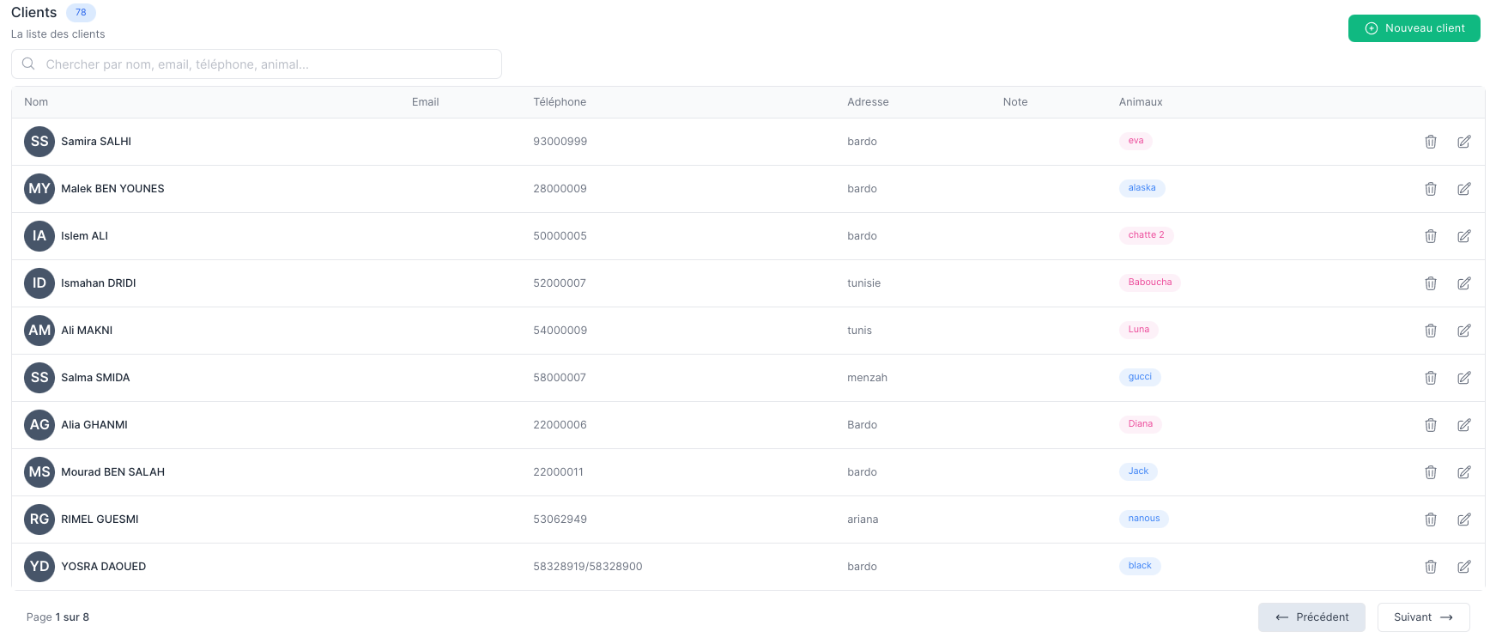Select phone number 53062949
This screenshot has height=638, width=1496.
tap(560, 520)
